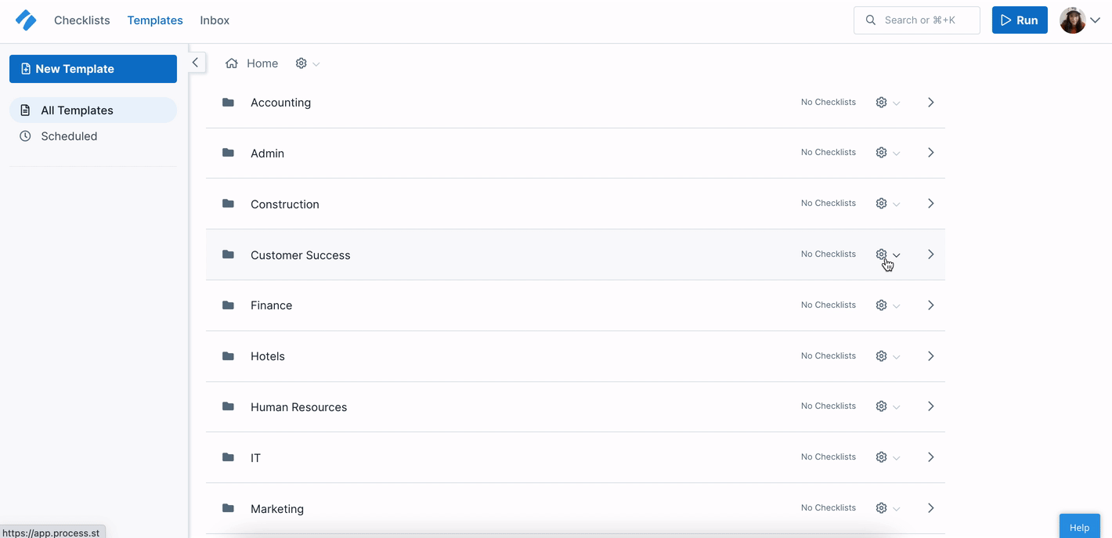Expand Customer Success with chevron

tap(931, 255)
